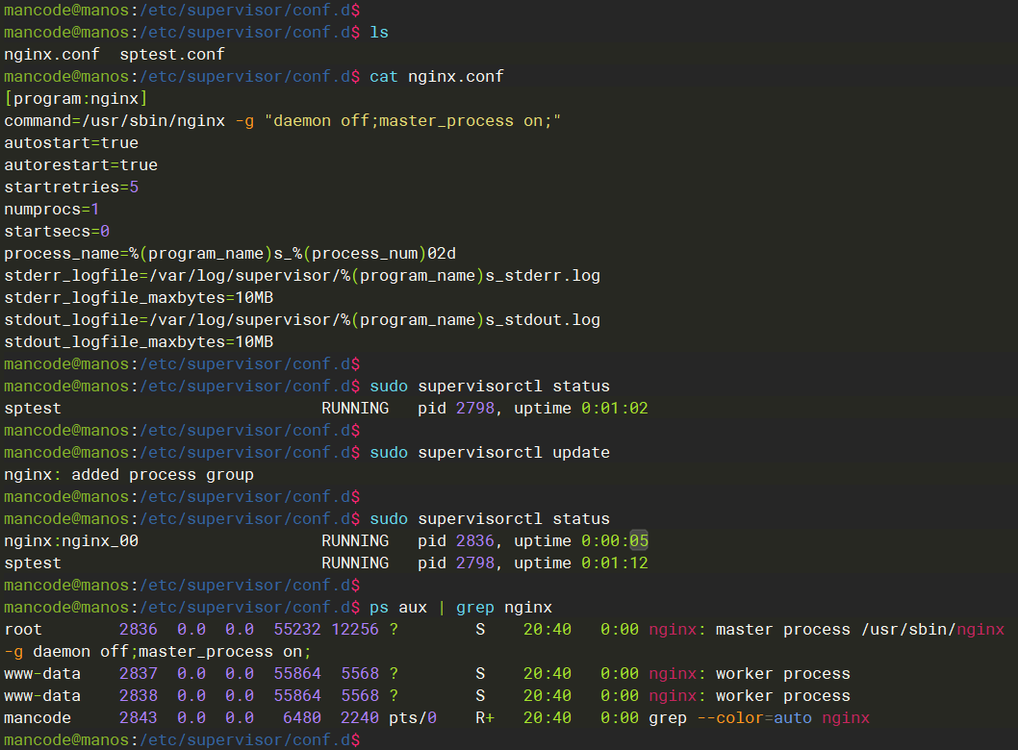Click the process_name config line
This screenshot has height=750, width=1018.
[x=230, y=253]
